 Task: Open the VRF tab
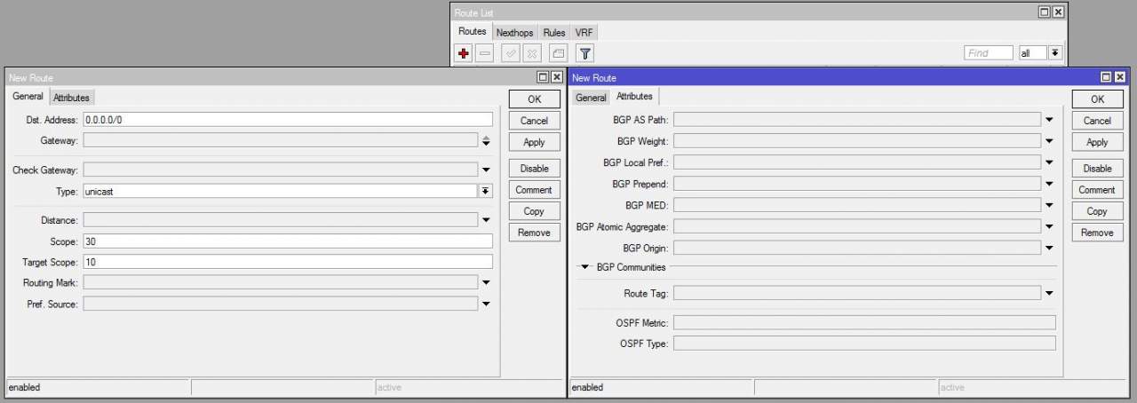[584, 33]
